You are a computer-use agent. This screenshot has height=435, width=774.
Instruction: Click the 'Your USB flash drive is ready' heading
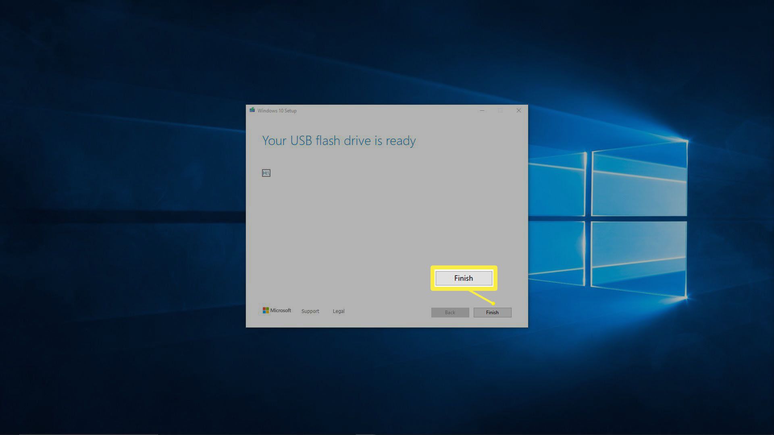click(x=339, y=141)
